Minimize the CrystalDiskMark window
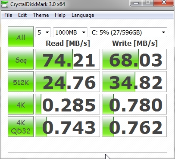 pos(136,3)
